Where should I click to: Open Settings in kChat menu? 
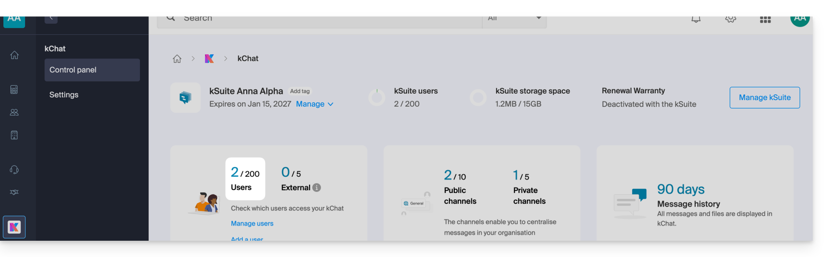coord(64,95)
